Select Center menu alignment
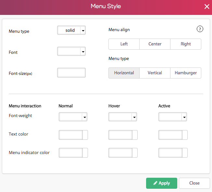 point(155,44)
